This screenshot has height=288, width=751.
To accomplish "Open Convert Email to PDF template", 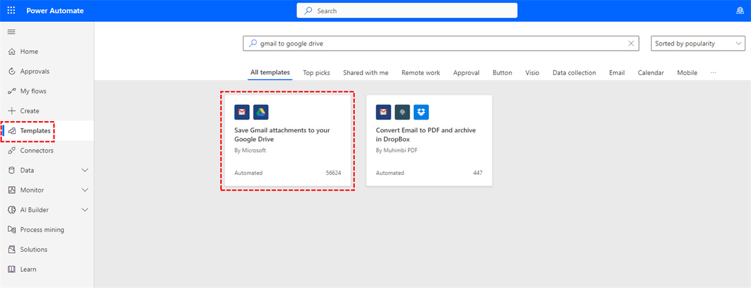I will pyautogui.click(x=429, y=141).
